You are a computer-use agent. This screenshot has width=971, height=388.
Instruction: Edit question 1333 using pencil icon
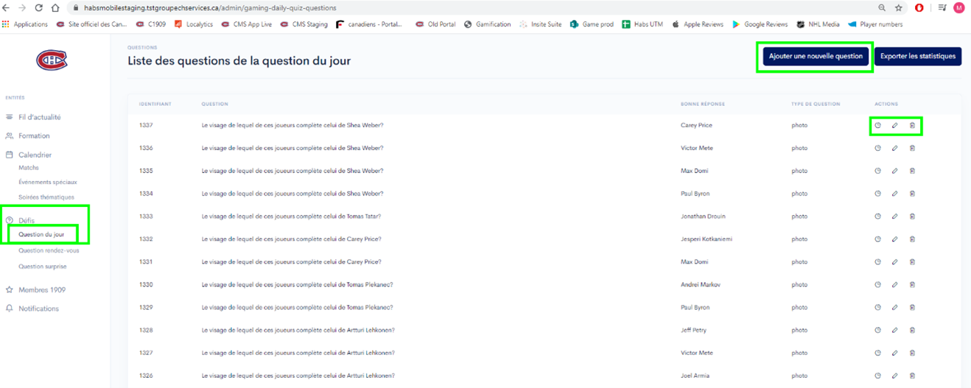pyautogui.click(x=894, y=216)
